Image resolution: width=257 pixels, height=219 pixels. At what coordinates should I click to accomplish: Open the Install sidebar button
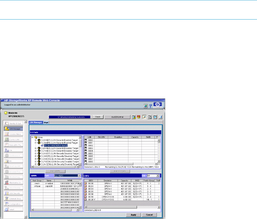pyautogui.click(x=13, y=209)
